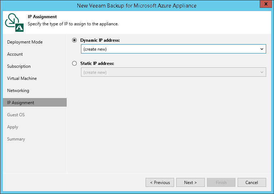Screen dimensions: 274x194
Task: Cancel the appliance wizard
Action: click(252, 183)
